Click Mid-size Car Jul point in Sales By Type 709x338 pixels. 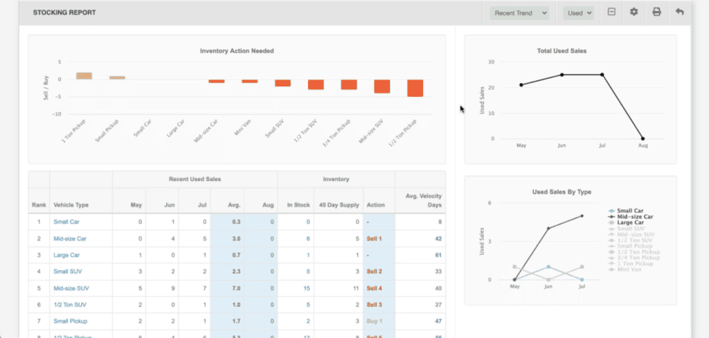[582, 216]
